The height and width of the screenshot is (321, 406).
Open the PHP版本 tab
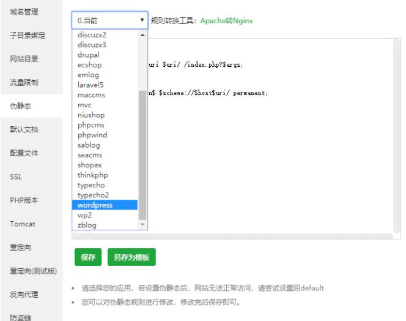click(x=24, y=200)
